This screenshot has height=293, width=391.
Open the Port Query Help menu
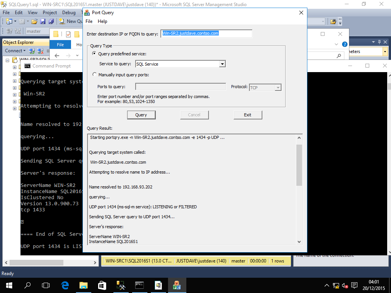102,21
